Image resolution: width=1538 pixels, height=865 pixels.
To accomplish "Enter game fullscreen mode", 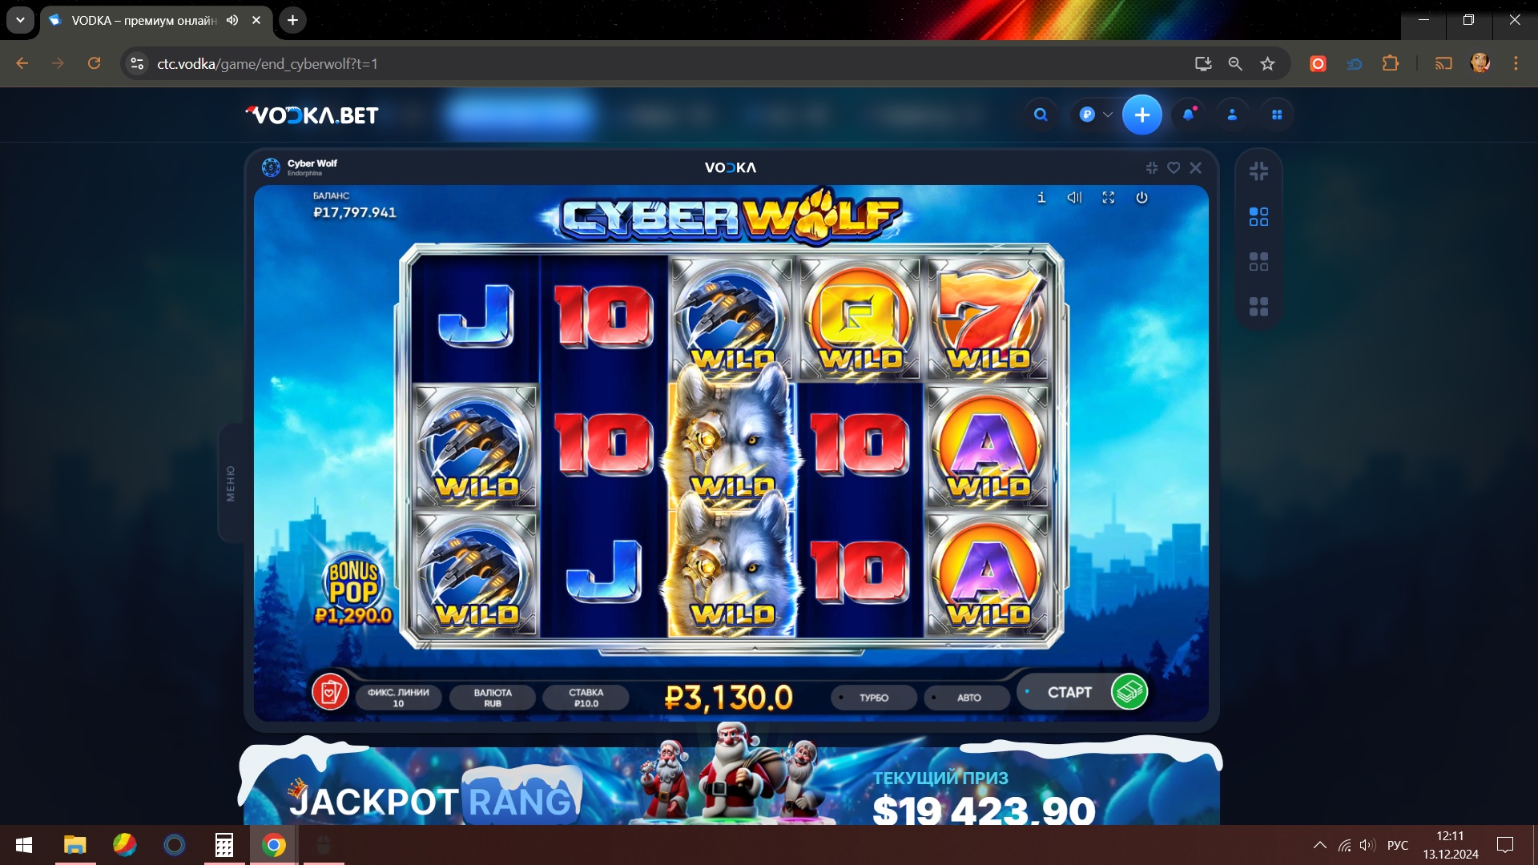I will pyautogui.click(x=1109, y=197).
